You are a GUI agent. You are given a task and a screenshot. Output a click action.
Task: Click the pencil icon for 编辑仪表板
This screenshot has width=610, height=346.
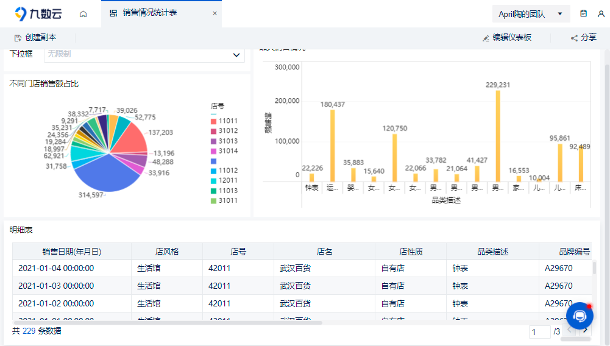486,38
